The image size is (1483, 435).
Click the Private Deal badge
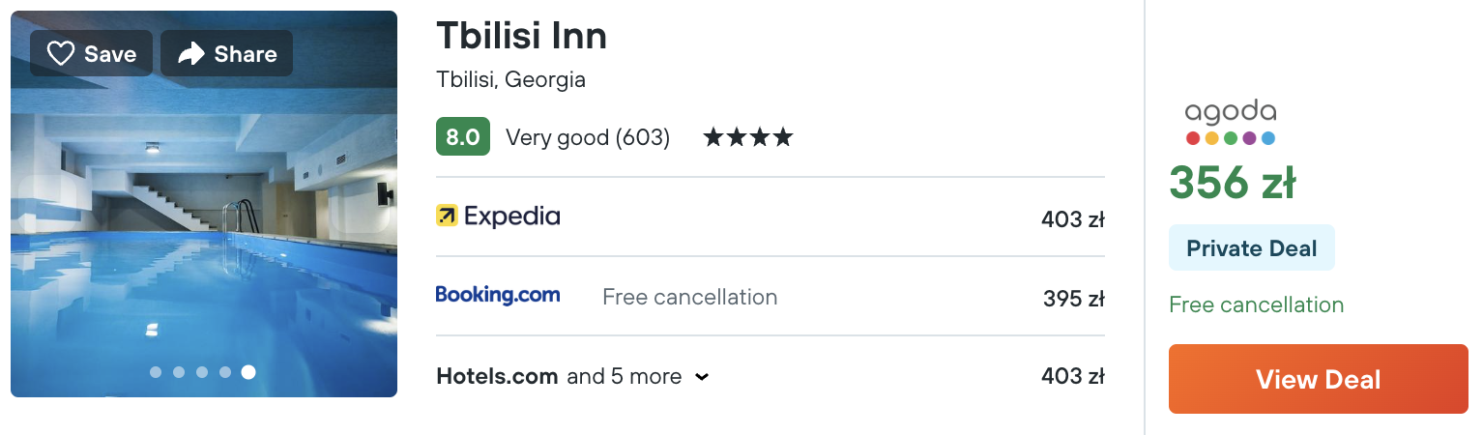[x=1251, y=248]
